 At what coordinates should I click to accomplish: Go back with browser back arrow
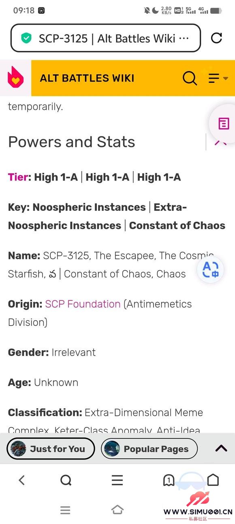[x=22, y=480]
